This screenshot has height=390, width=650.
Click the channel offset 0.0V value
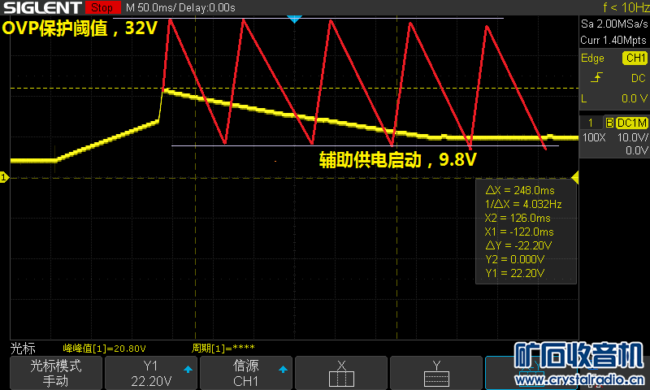pyautogui.click(x=636, y=150)
